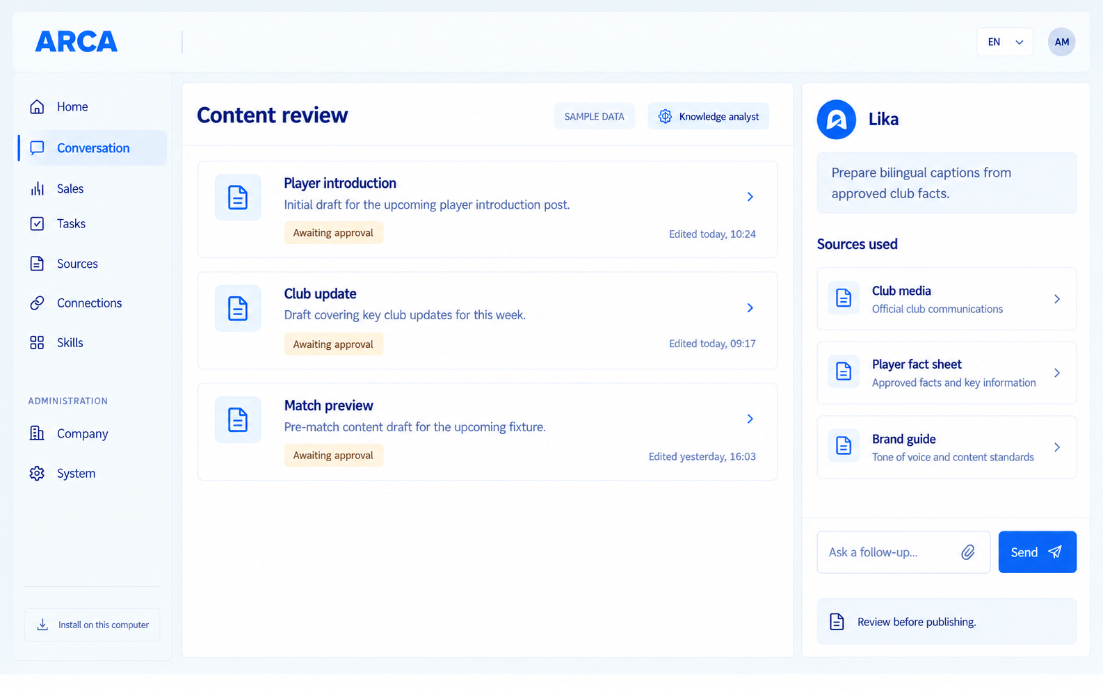The image size is (1103, 690).
Task: Open System administration settings
Action: 92,473
